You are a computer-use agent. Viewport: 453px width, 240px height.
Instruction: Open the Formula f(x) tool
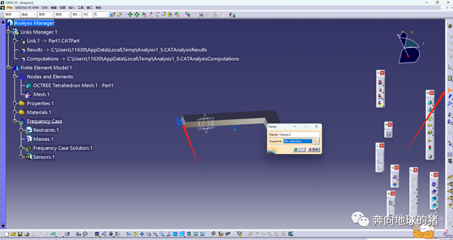[x=78, y=234]
